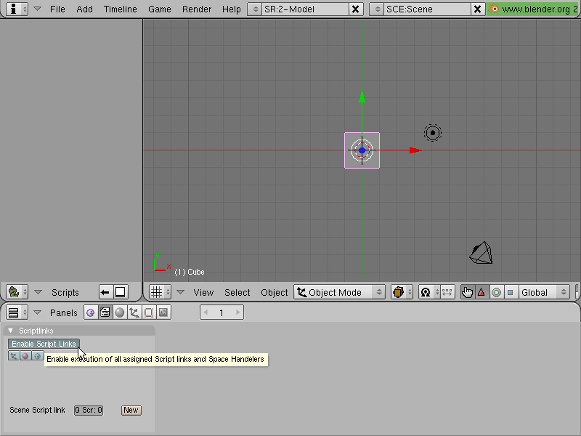Toggle the red material script links button

click(x=25, y=356)
